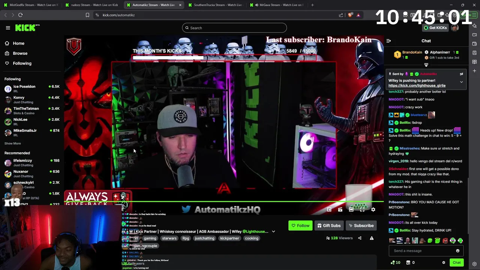
Task: Show More followed channels
Action: click(x=12, y=143)
